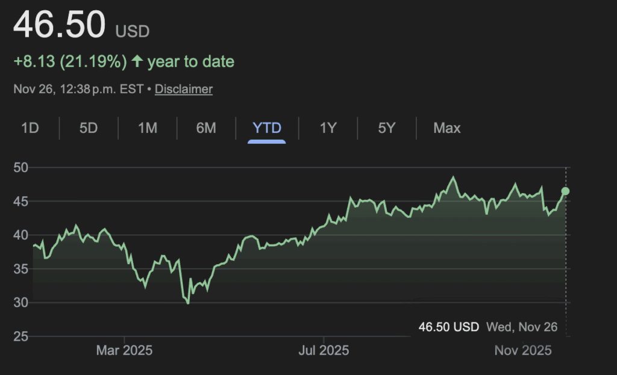Click the active YTD tab
Image resolution: width=617 pixels, height=375 pixels.
click(x=267, y=128)
